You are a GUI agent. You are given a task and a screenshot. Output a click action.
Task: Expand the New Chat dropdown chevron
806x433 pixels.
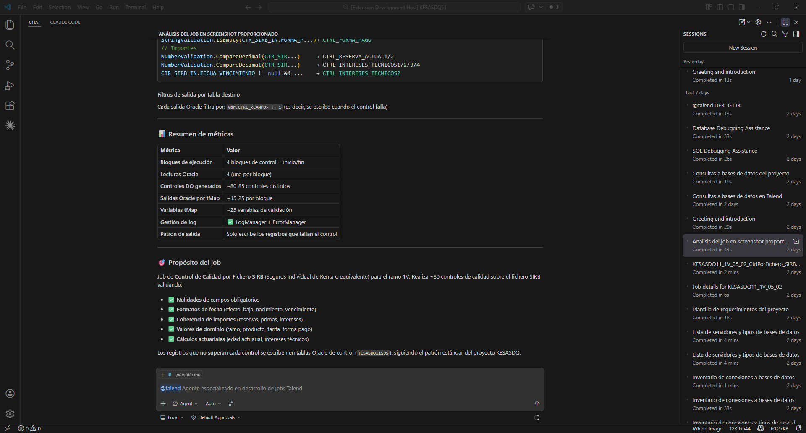748,22
